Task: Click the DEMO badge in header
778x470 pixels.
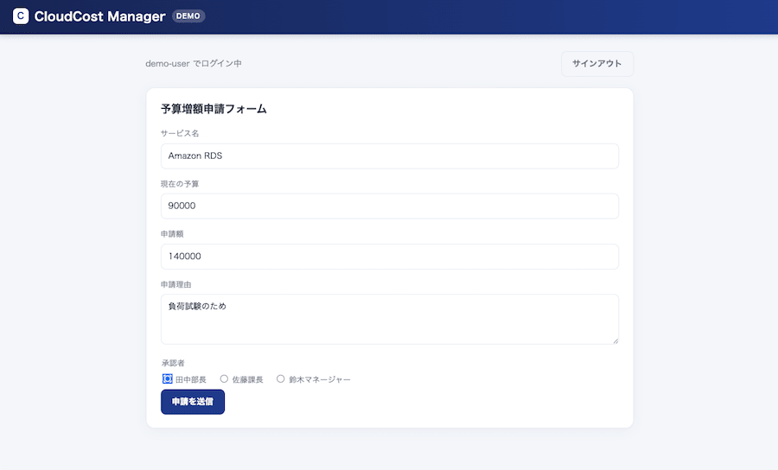Action: click(x=188, y=16)
